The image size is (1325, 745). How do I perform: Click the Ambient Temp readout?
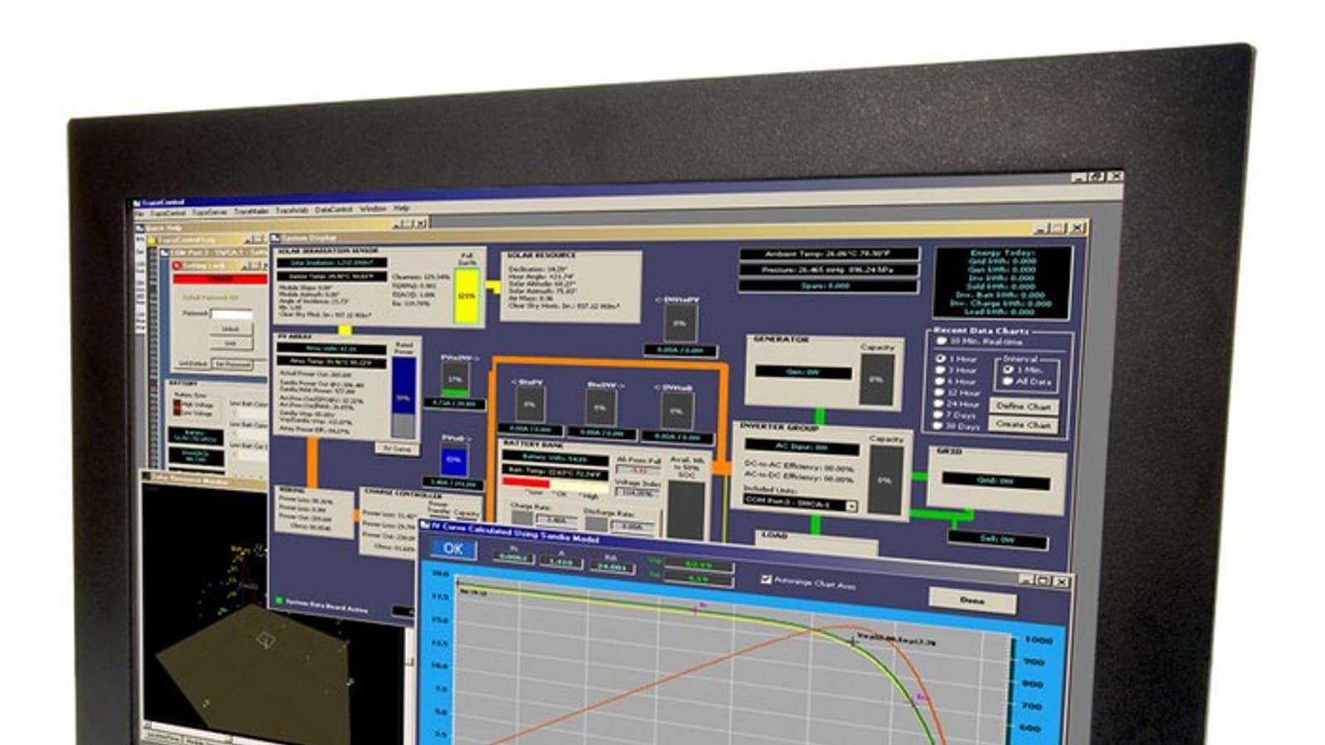click(x=829, y=254)
